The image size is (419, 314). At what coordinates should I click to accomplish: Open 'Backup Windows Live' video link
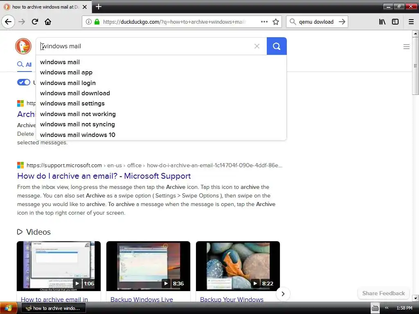click(x=142, y=299)
